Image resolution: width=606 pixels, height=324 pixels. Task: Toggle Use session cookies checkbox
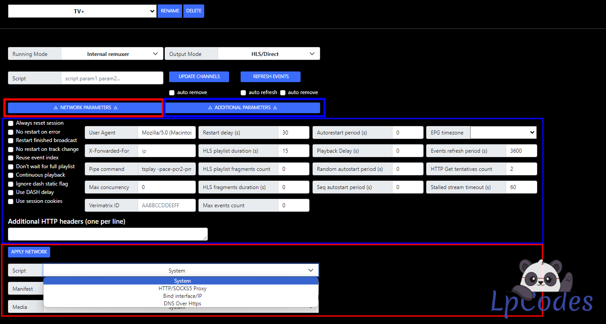pos(11,202)
